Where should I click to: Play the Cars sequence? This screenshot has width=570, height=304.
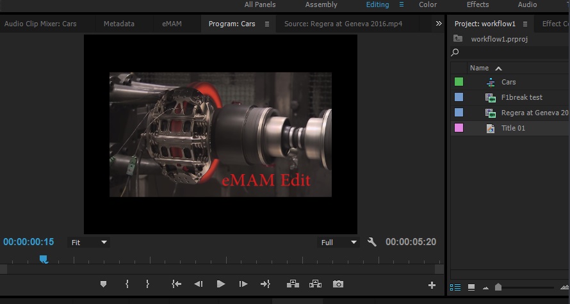(x=221, y=284)
